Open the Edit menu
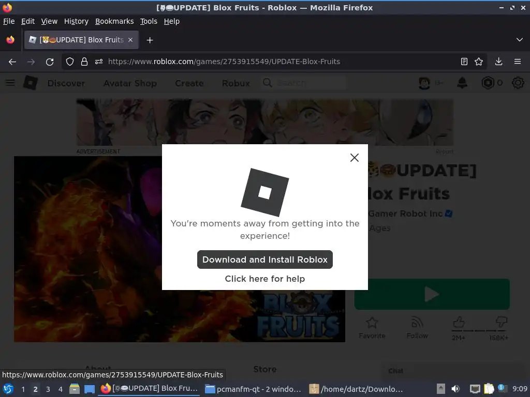The height and width of the screenshot is (397, 530). [28, 21]
